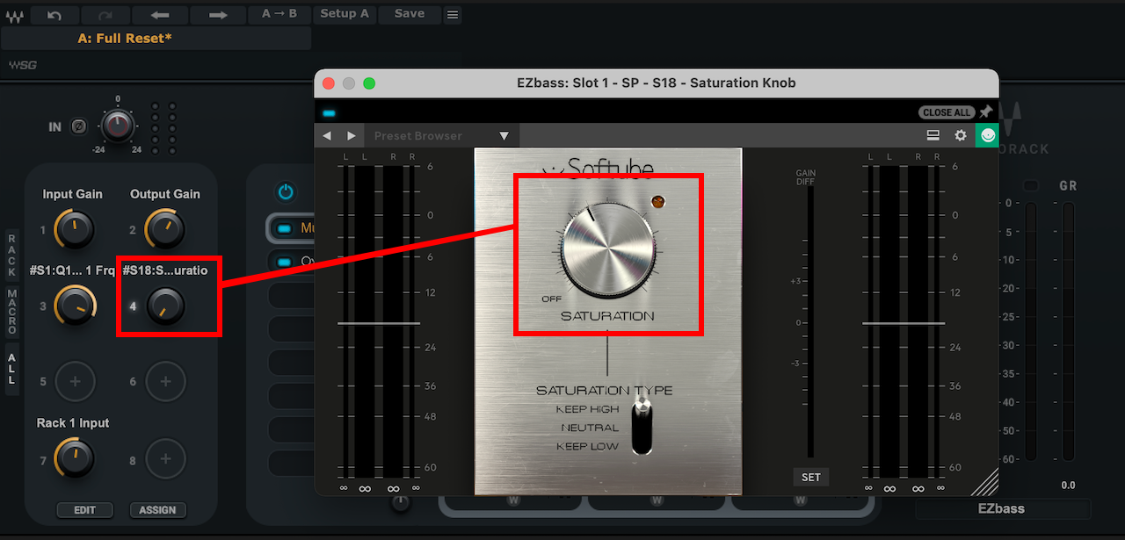Click the small knob below plugin window
The height and width of the screenshot is (540, 1125).
401,502
